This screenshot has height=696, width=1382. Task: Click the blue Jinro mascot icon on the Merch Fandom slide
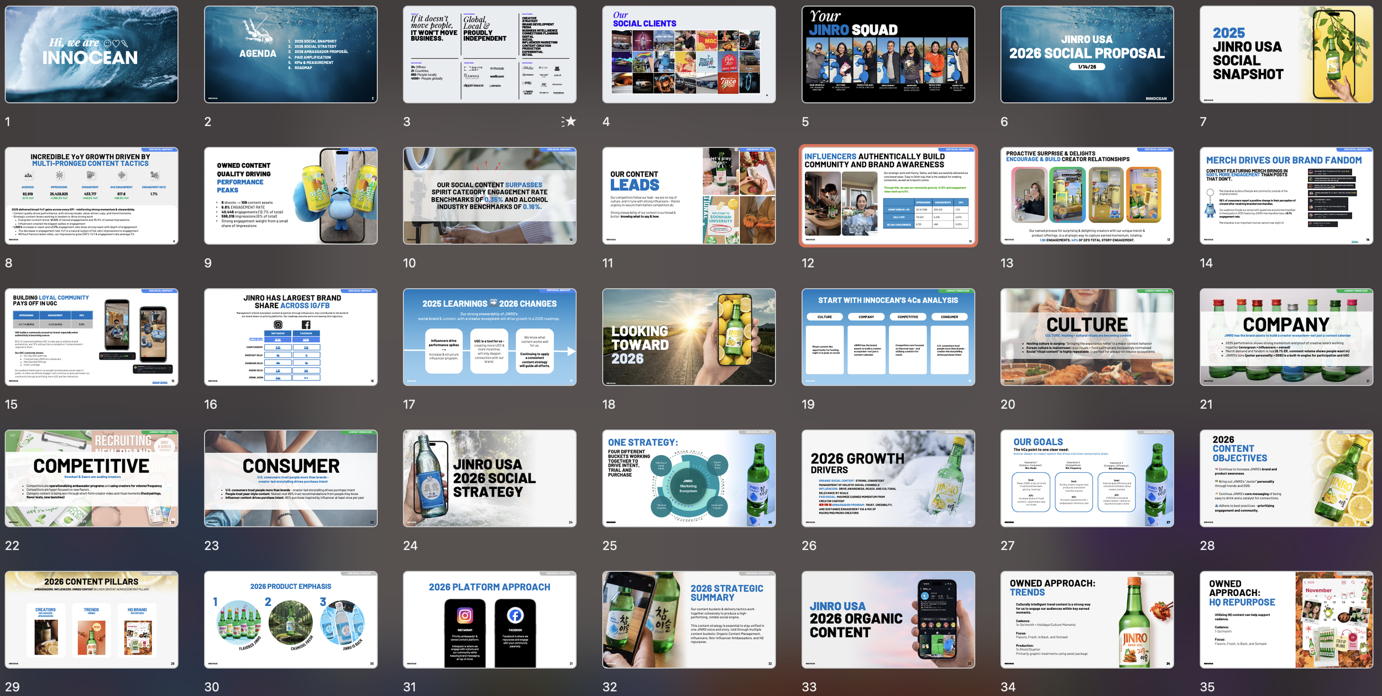point(1211,209)
